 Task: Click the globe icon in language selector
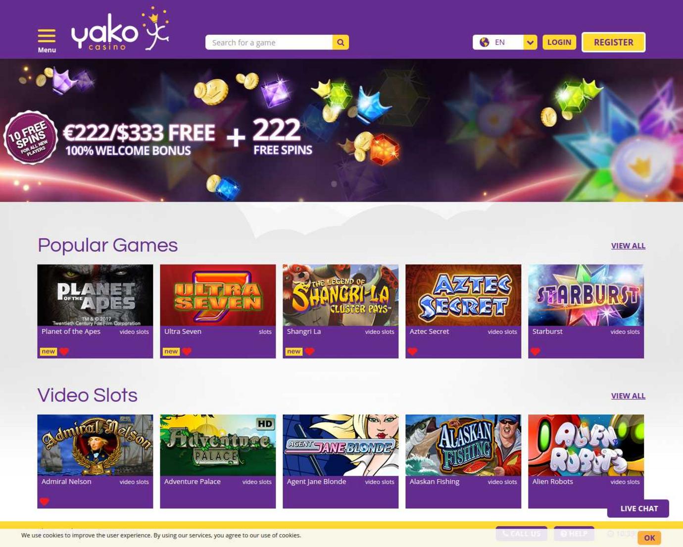tap(485, 43)
